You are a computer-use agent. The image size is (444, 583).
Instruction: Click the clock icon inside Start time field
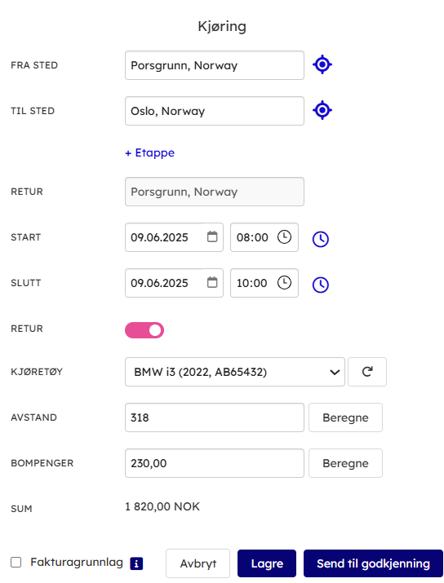click(284, 236)
